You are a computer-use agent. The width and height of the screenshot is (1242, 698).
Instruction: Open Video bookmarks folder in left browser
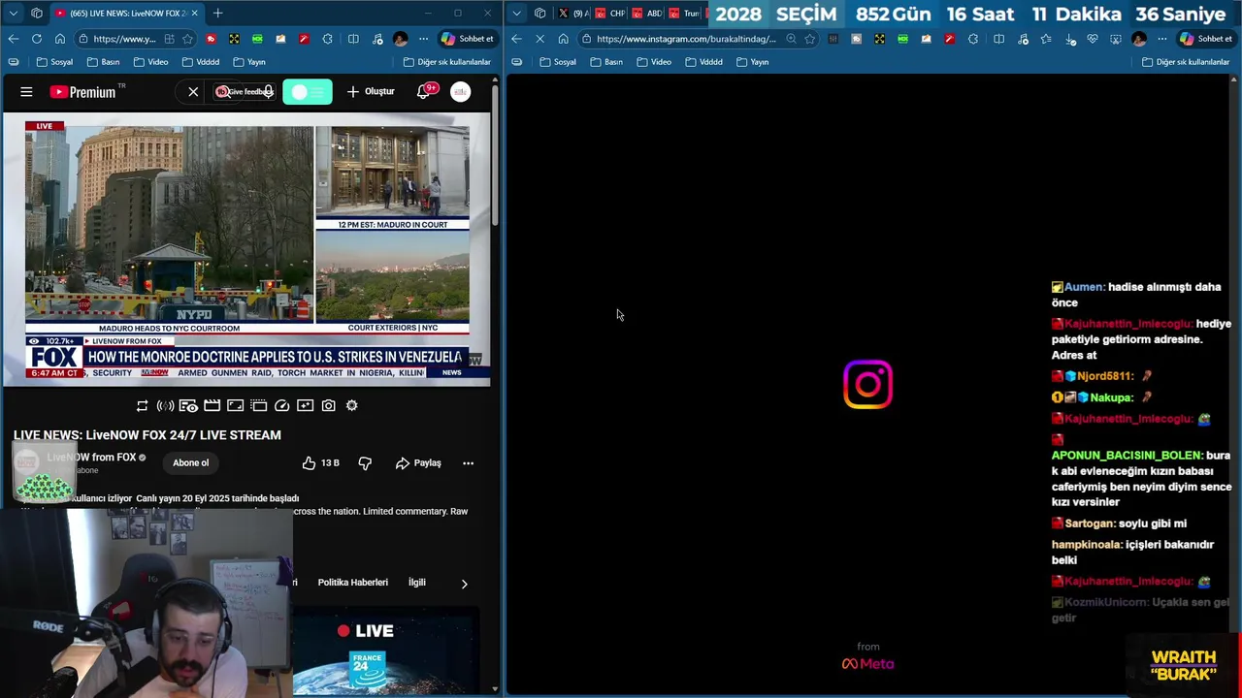(150, 62)
